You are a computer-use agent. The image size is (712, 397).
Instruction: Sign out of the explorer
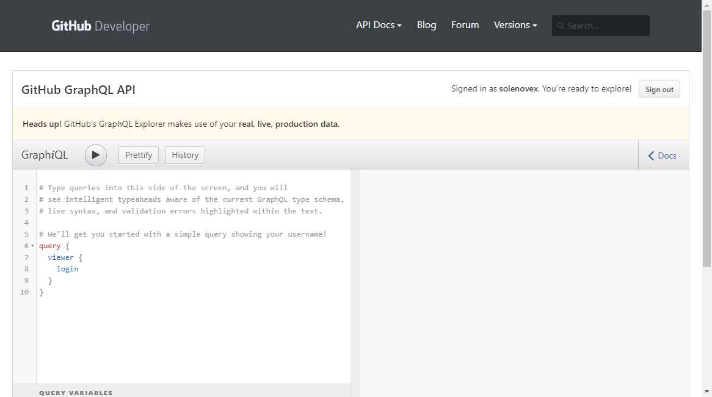tap(659, 90)
